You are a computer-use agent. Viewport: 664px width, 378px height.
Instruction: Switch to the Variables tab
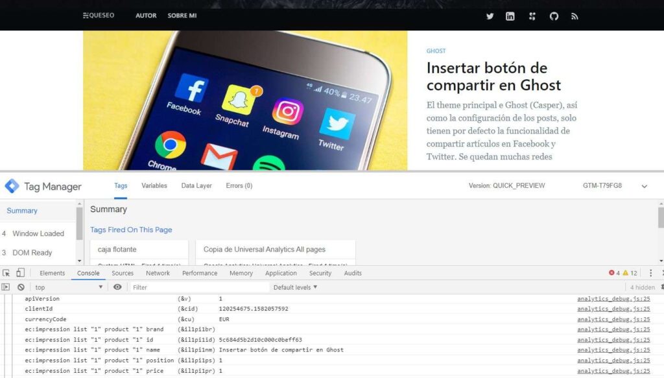click(x=154, y=186)
